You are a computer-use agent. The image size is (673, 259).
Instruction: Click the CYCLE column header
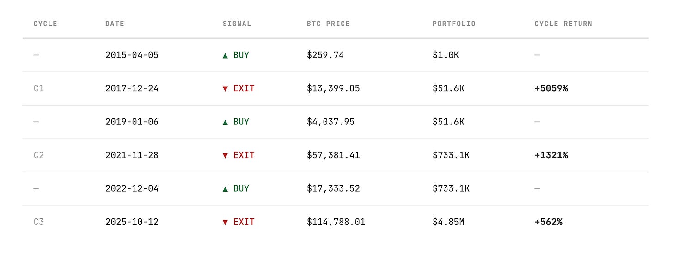tap(45, 24)
